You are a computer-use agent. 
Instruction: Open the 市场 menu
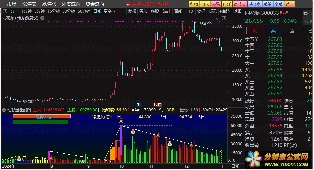(12, 4)
